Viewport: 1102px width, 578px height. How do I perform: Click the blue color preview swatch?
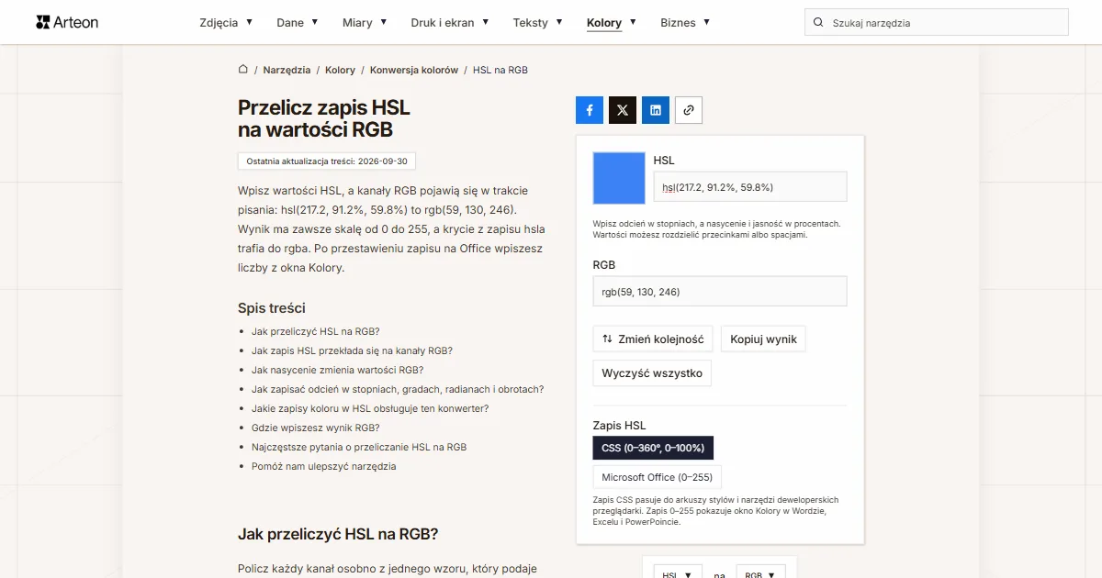pos(619,178)
